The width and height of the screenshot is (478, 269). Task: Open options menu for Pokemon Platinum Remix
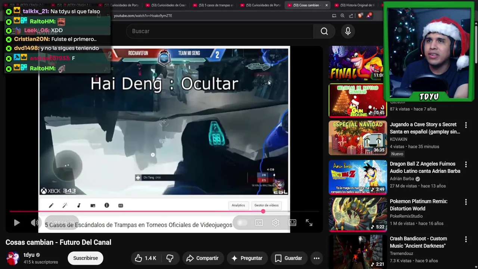pos(466,202)
